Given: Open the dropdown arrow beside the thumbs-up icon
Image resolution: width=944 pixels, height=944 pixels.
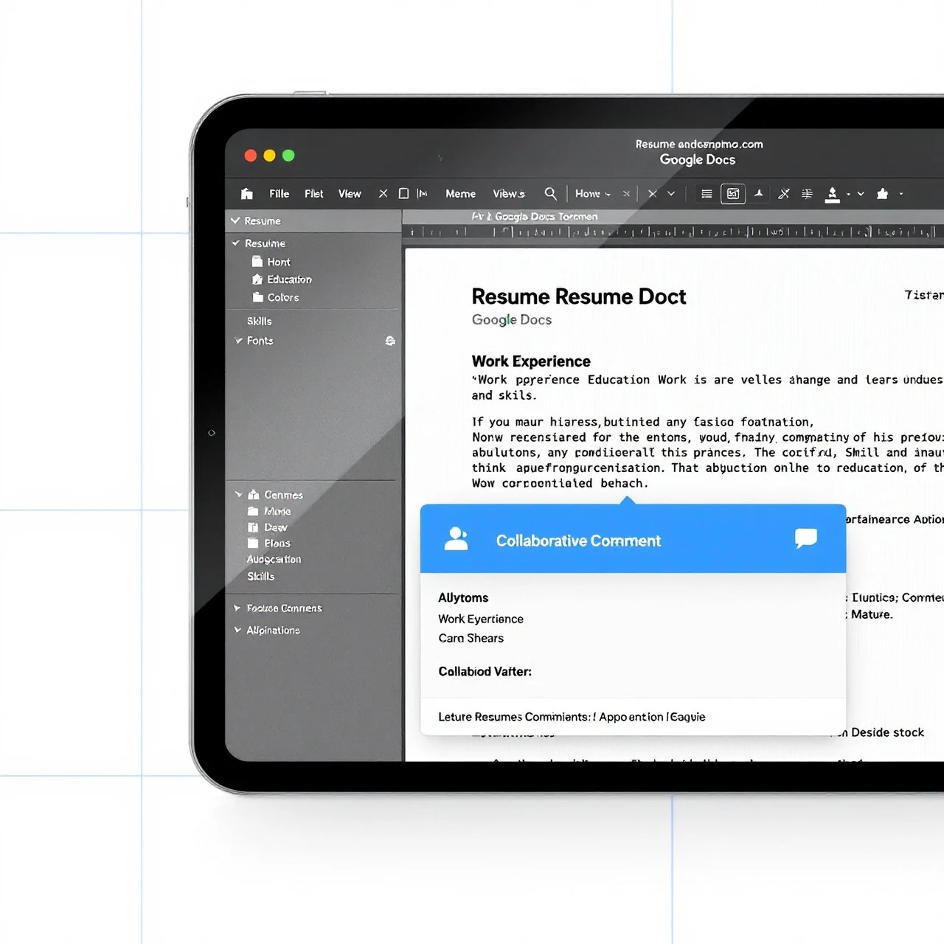Looking at the screenshot, I should [x=901, y=194].
